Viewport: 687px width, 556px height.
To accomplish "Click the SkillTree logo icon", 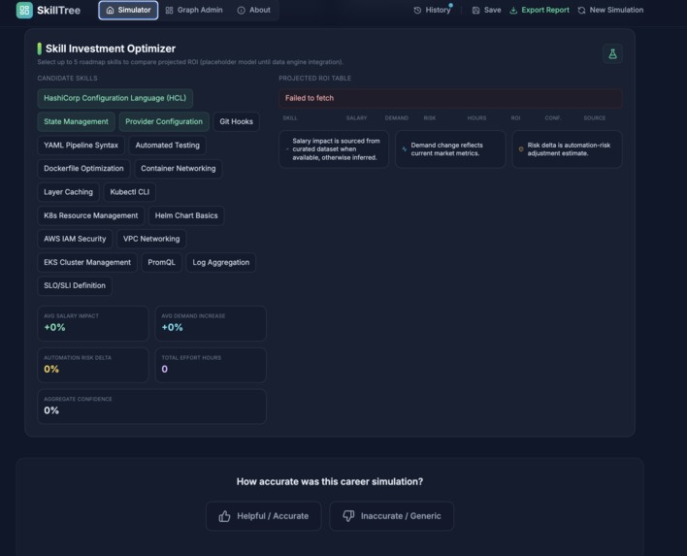I will coord(24,10).
